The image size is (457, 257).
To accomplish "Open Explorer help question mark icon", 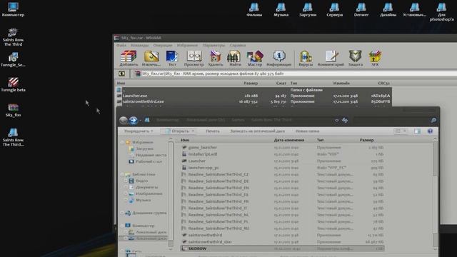I will pyautogui.click(x=430, y=131).
